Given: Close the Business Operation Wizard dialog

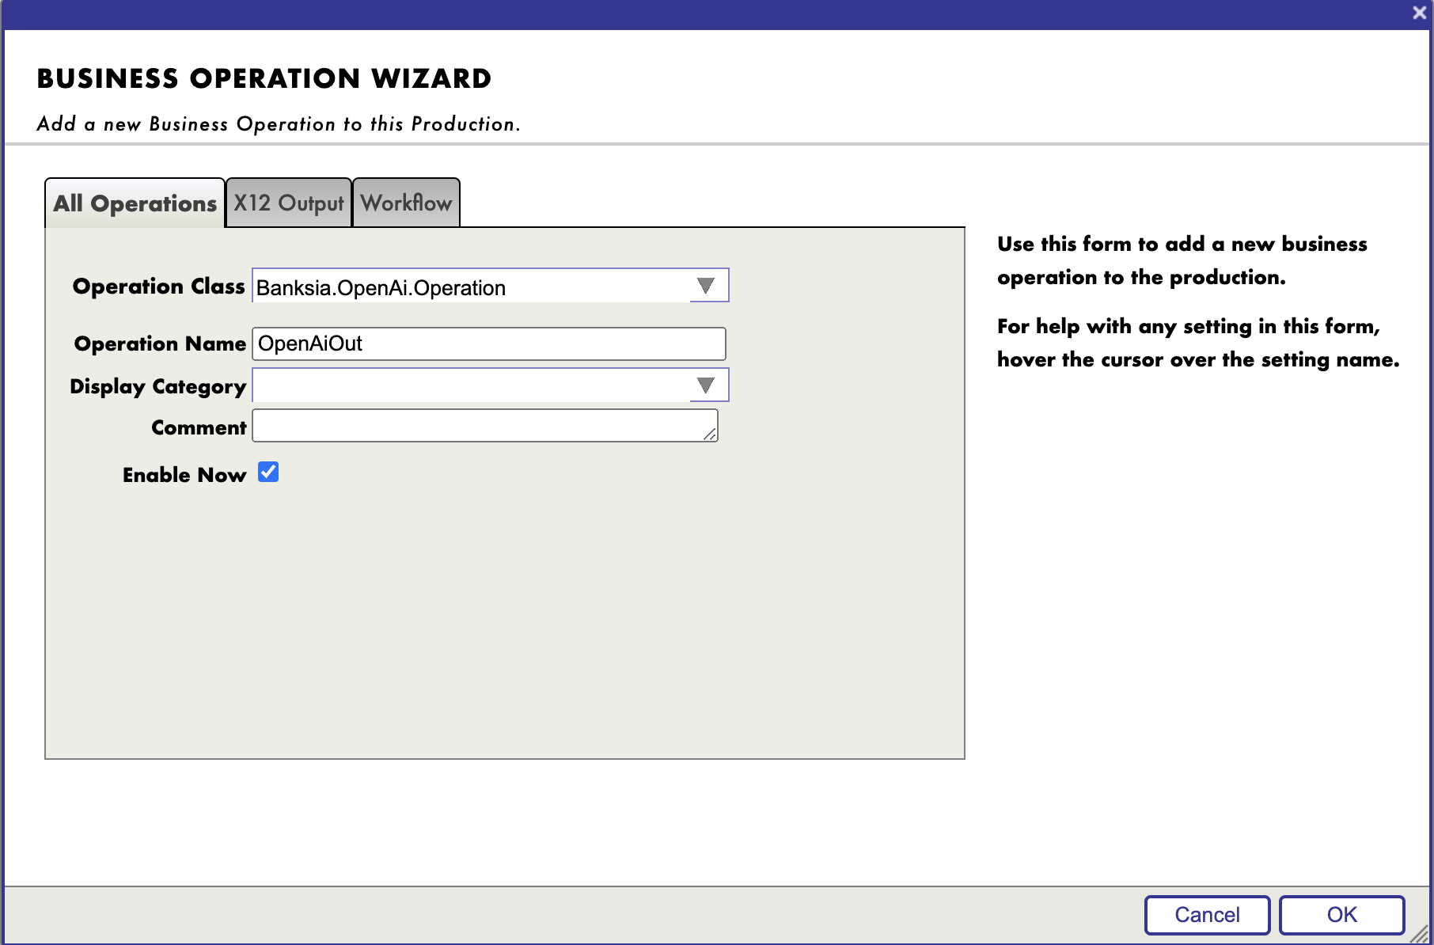Looking at the screenshot, I should point(1419,13).
